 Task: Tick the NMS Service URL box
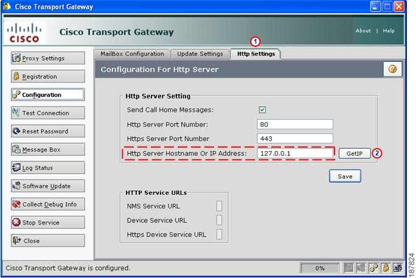point(219,206)
